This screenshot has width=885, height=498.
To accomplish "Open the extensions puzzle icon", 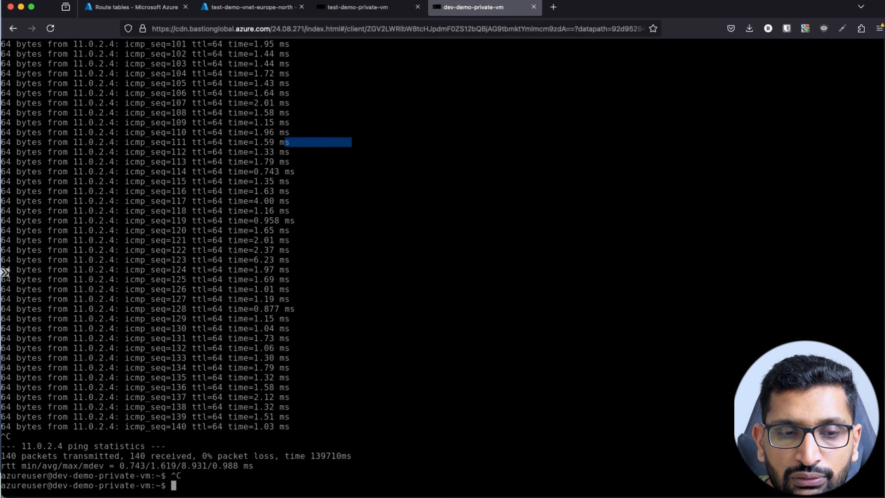I will 861,29.
